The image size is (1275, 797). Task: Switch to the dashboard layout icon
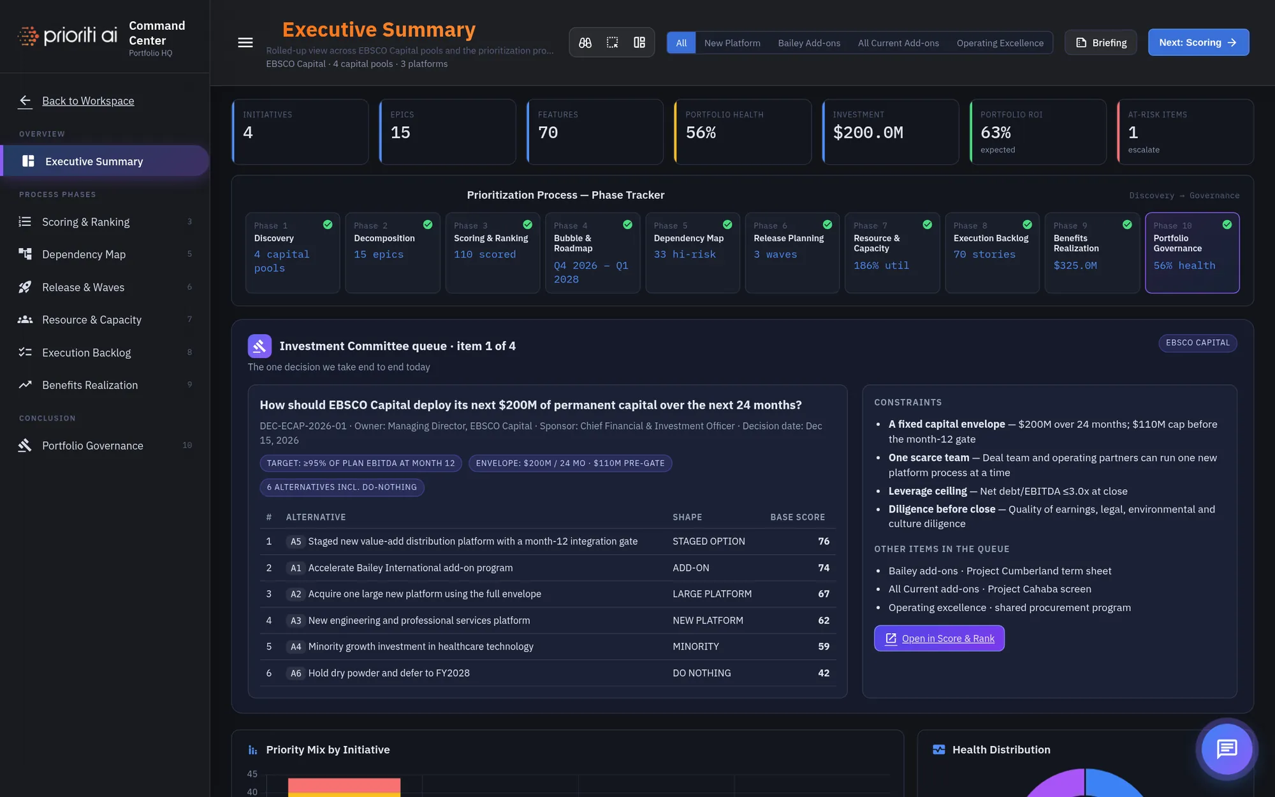[639, 43]
